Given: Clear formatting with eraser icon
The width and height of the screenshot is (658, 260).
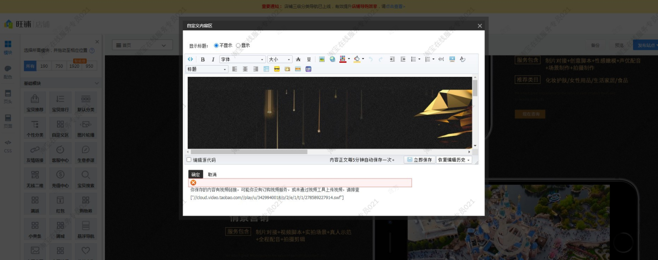Looking at the screenshot, I should [462, 59].
